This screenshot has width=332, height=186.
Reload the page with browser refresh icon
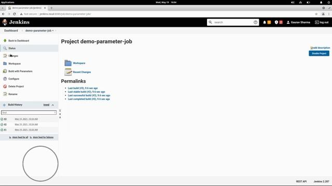tap(15, 14)
